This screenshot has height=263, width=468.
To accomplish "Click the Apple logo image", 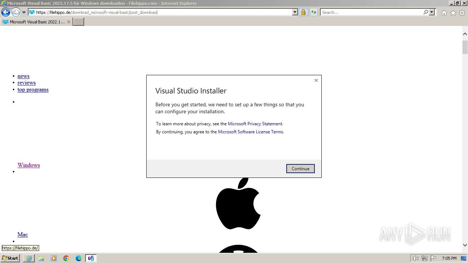I will (x=238, y=203).
